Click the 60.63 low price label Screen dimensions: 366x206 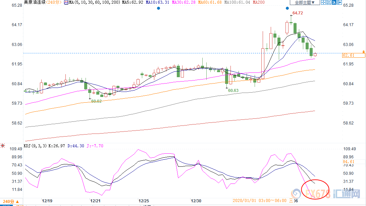[233, 90]
